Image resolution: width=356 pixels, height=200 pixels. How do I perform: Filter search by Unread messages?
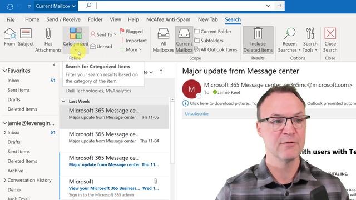point(101,47)
